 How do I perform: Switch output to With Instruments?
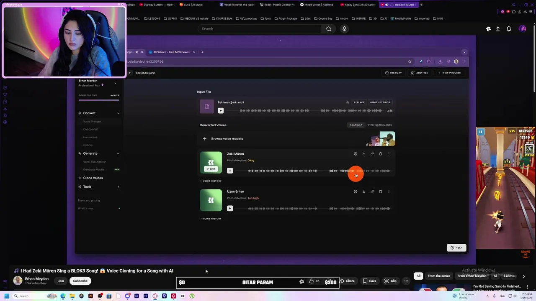[380, 125]
